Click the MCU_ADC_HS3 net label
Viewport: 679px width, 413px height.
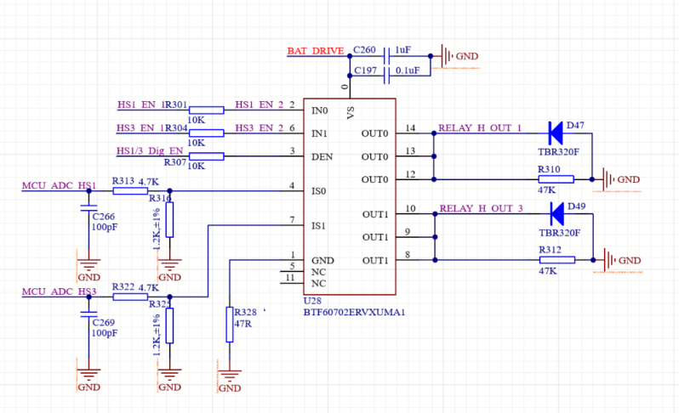(x=60, y=291)
